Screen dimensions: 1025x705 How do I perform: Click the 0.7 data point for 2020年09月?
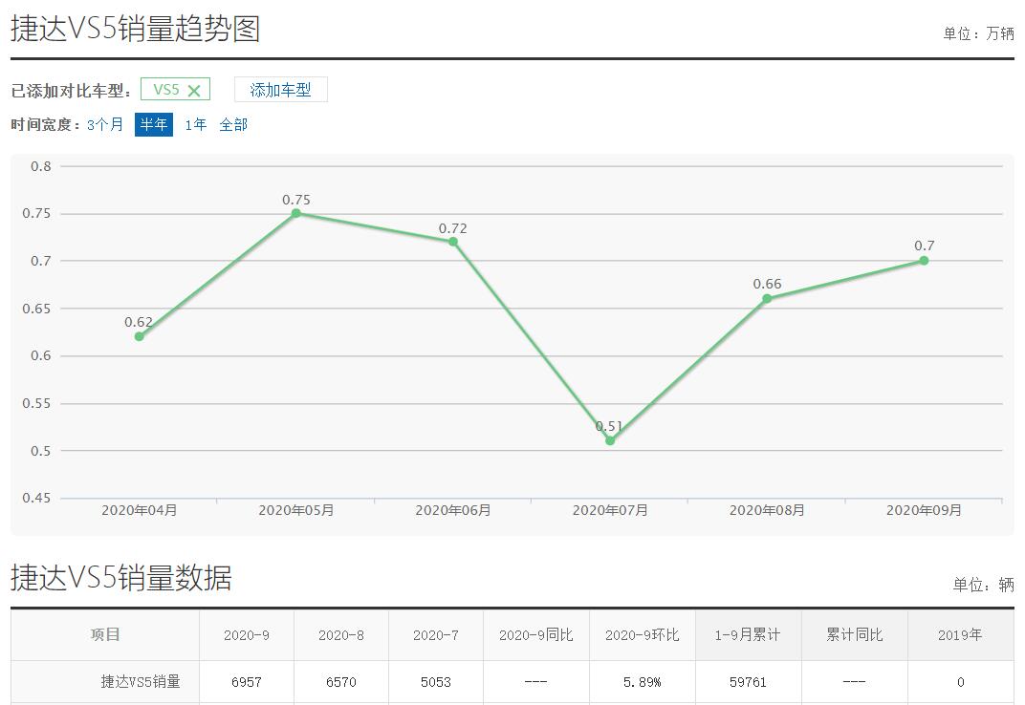pos(924,261)
